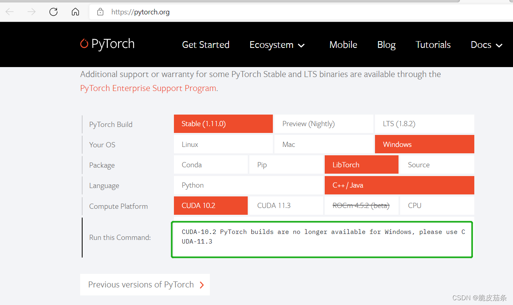
Task: Click the PyTorch Build row label
Action: pyautogui.click(x=111, y=125)
